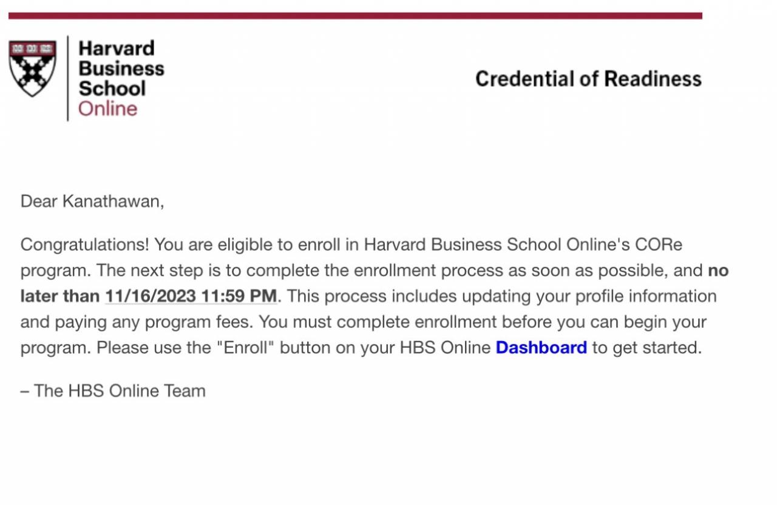The image size is (777, 505).
Task: Click the dark red header bar
Action: click(355, 16)
